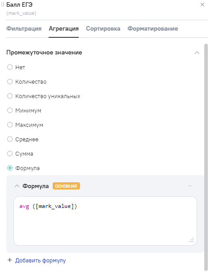Select the Сумма radio option

[10, 153]
